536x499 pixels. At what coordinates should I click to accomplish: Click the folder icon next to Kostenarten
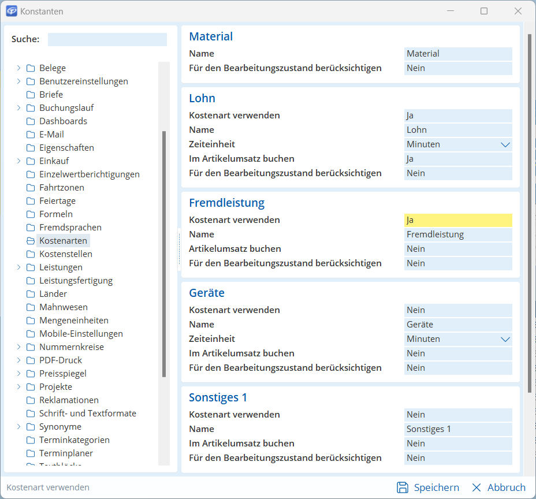[31, 241]
